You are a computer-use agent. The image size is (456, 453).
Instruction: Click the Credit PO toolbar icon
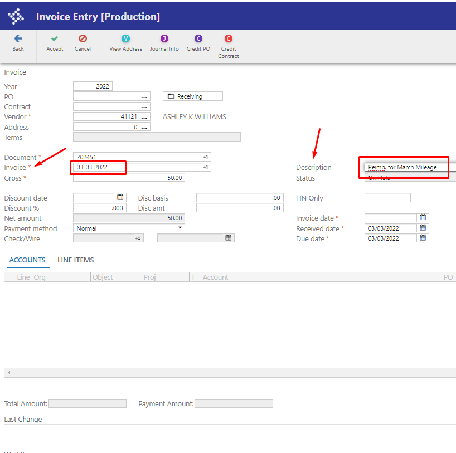point(198,38)
